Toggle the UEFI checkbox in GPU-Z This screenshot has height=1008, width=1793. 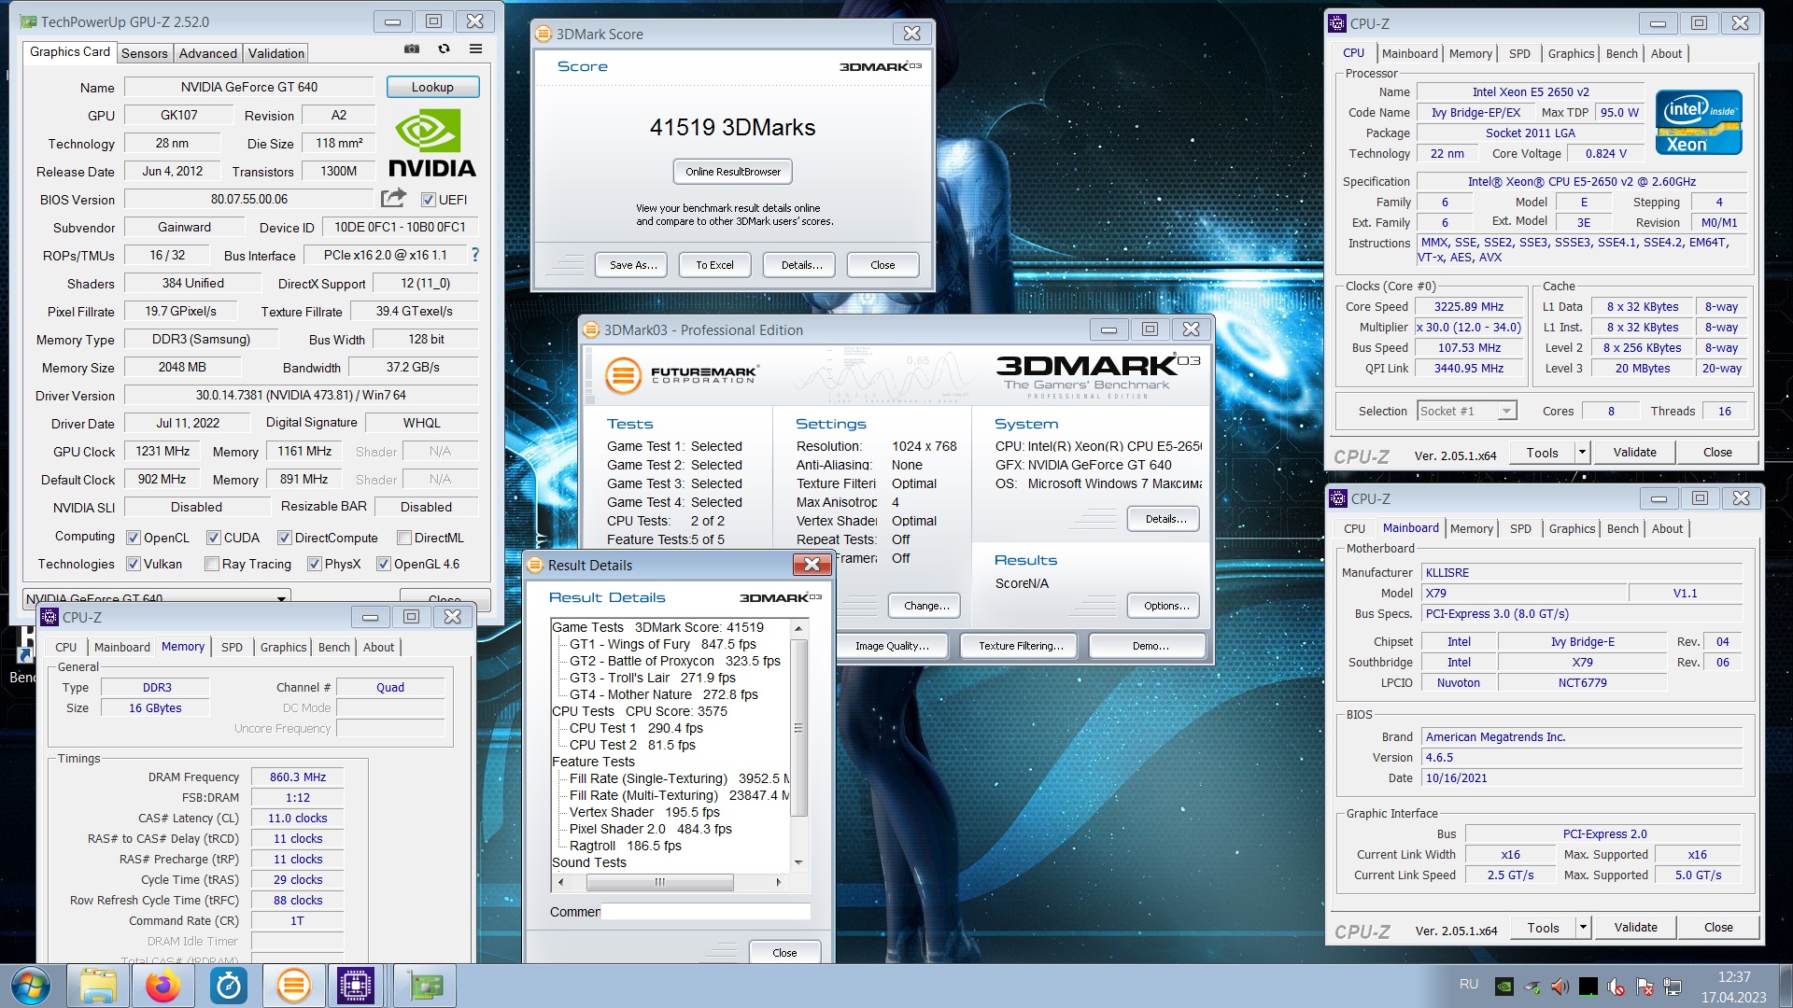429,200
